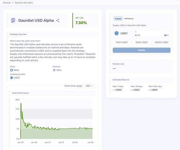Click the APY (7d) label
Screen dimensions: 180x150
point(79,18)
